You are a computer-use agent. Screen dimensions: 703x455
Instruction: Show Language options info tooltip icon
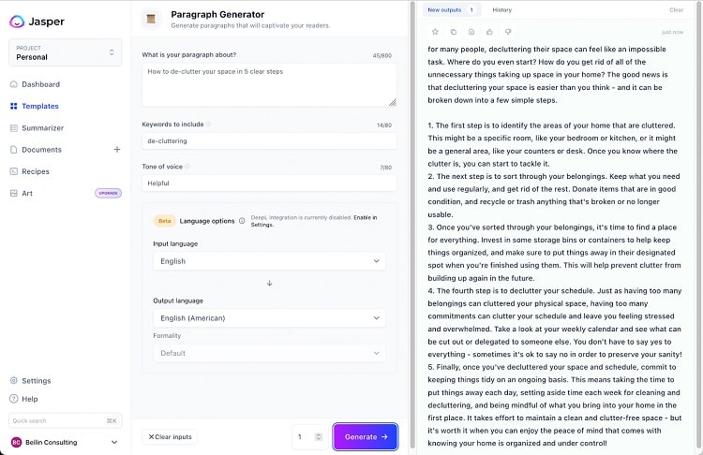pos(242,221)
